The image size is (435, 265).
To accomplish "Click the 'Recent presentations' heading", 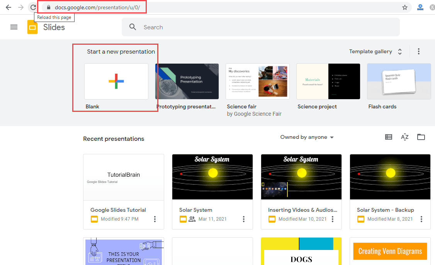I will pyautogui.click(x=114, y=139).
